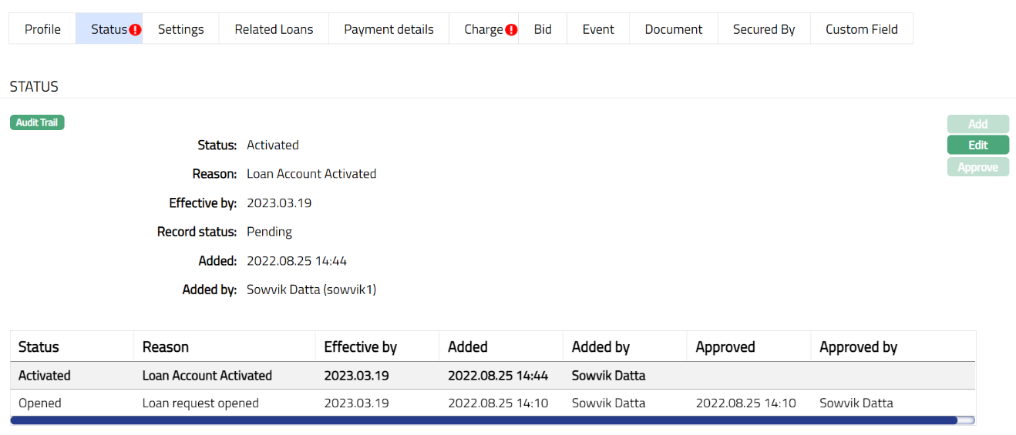Viewport: 1016px width, 435px height.
Task: Open the Event tab
Action: (x=598, y=29)
